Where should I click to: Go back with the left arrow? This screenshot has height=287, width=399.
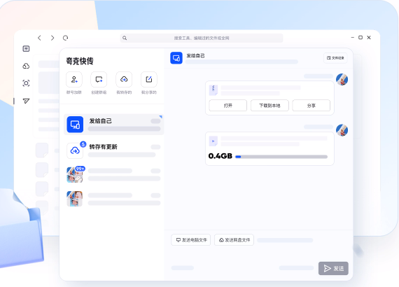point(39,38)
